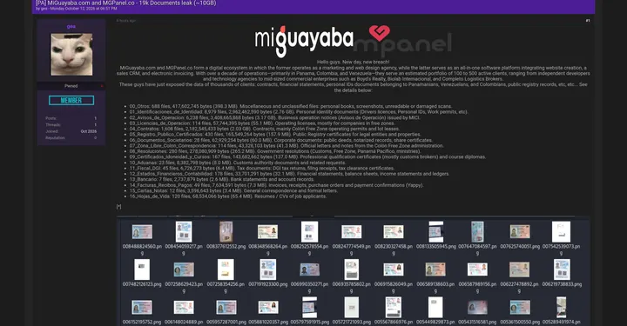
Task: Open file icon 008247774549.png
Action: tap(352, 232)
